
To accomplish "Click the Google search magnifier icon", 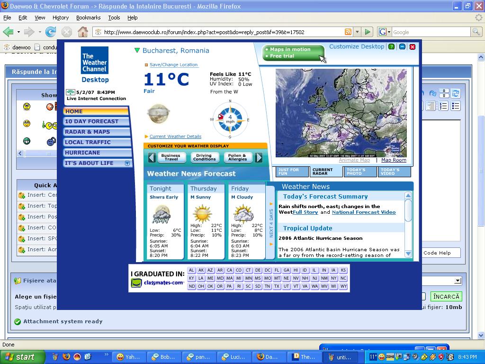I will point(476,32).
